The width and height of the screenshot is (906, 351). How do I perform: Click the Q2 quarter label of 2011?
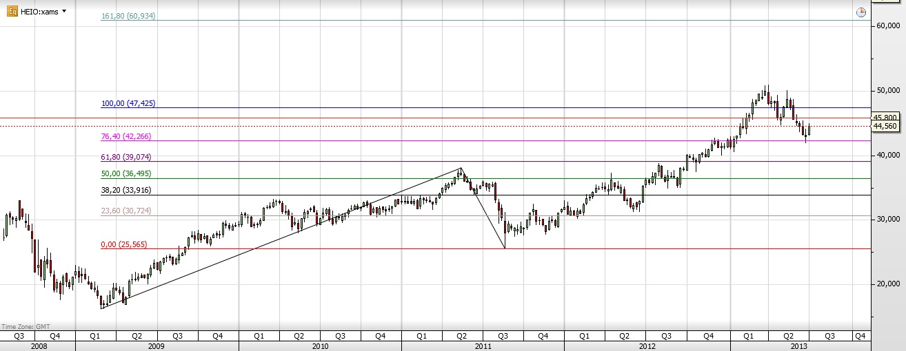tap(462, 336)
